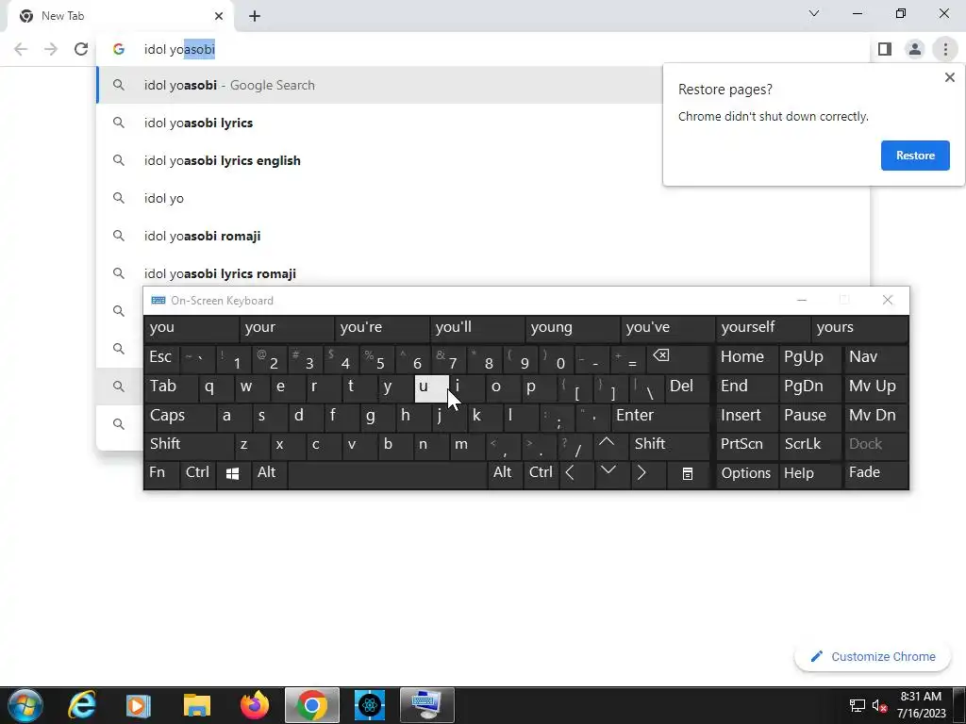
Task: Pick the 'young' word prediction
Action: [573, 328]
